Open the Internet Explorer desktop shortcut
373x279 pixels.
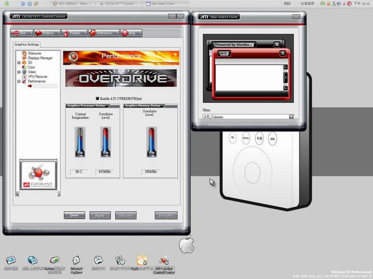coord(76,265)
